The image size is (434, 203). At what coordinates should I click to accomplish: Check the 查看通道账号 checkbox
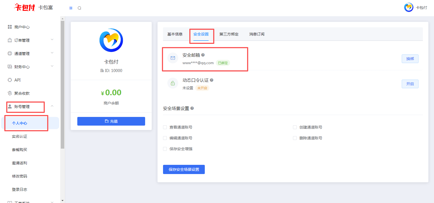tap(165, 127)
